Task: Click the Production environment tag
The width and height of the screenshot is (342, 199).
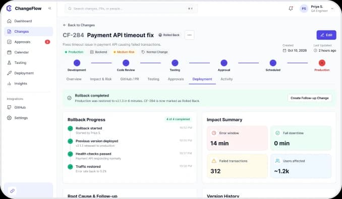Action: coord(74,52)
